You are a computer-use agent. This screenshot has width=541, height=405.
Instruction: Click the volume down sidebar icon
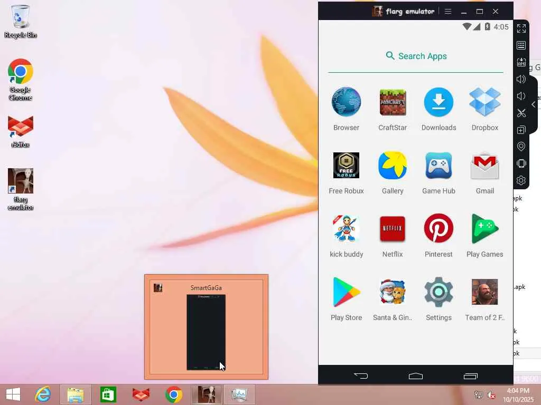pos(520,96)
